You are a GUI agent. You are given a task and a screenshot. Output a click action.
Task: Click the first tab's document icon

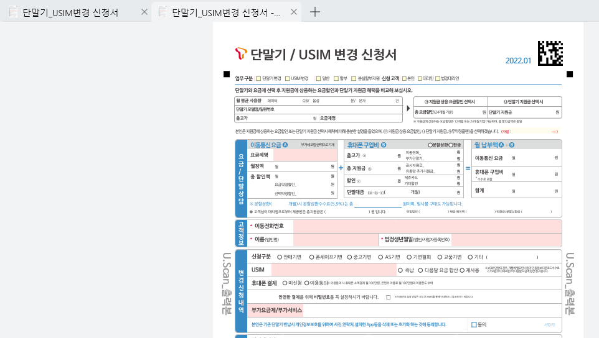[x=13, y=12]
